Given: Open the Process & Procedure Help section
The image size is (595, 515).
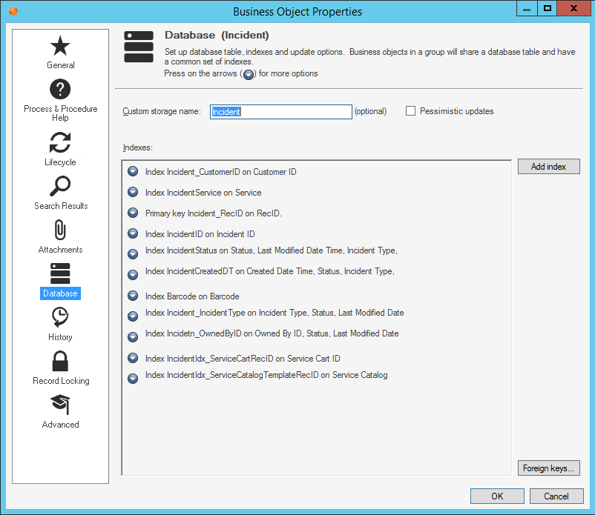Looking at the screenshot, I should pos(60,89).
